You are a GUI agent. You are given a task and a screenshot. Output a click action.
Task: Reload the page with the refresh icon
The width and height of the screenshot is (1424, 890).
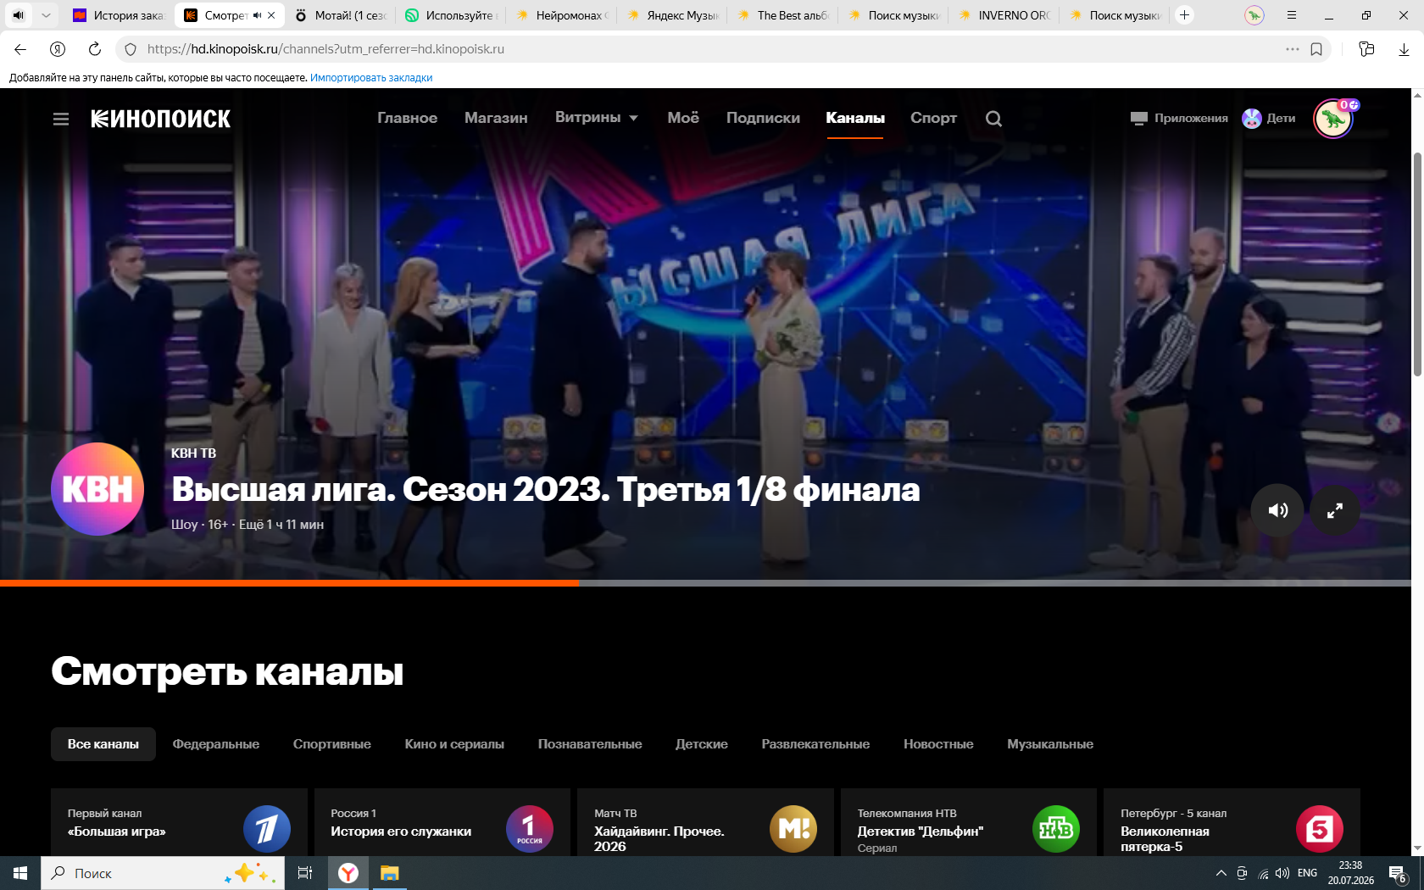95,49
